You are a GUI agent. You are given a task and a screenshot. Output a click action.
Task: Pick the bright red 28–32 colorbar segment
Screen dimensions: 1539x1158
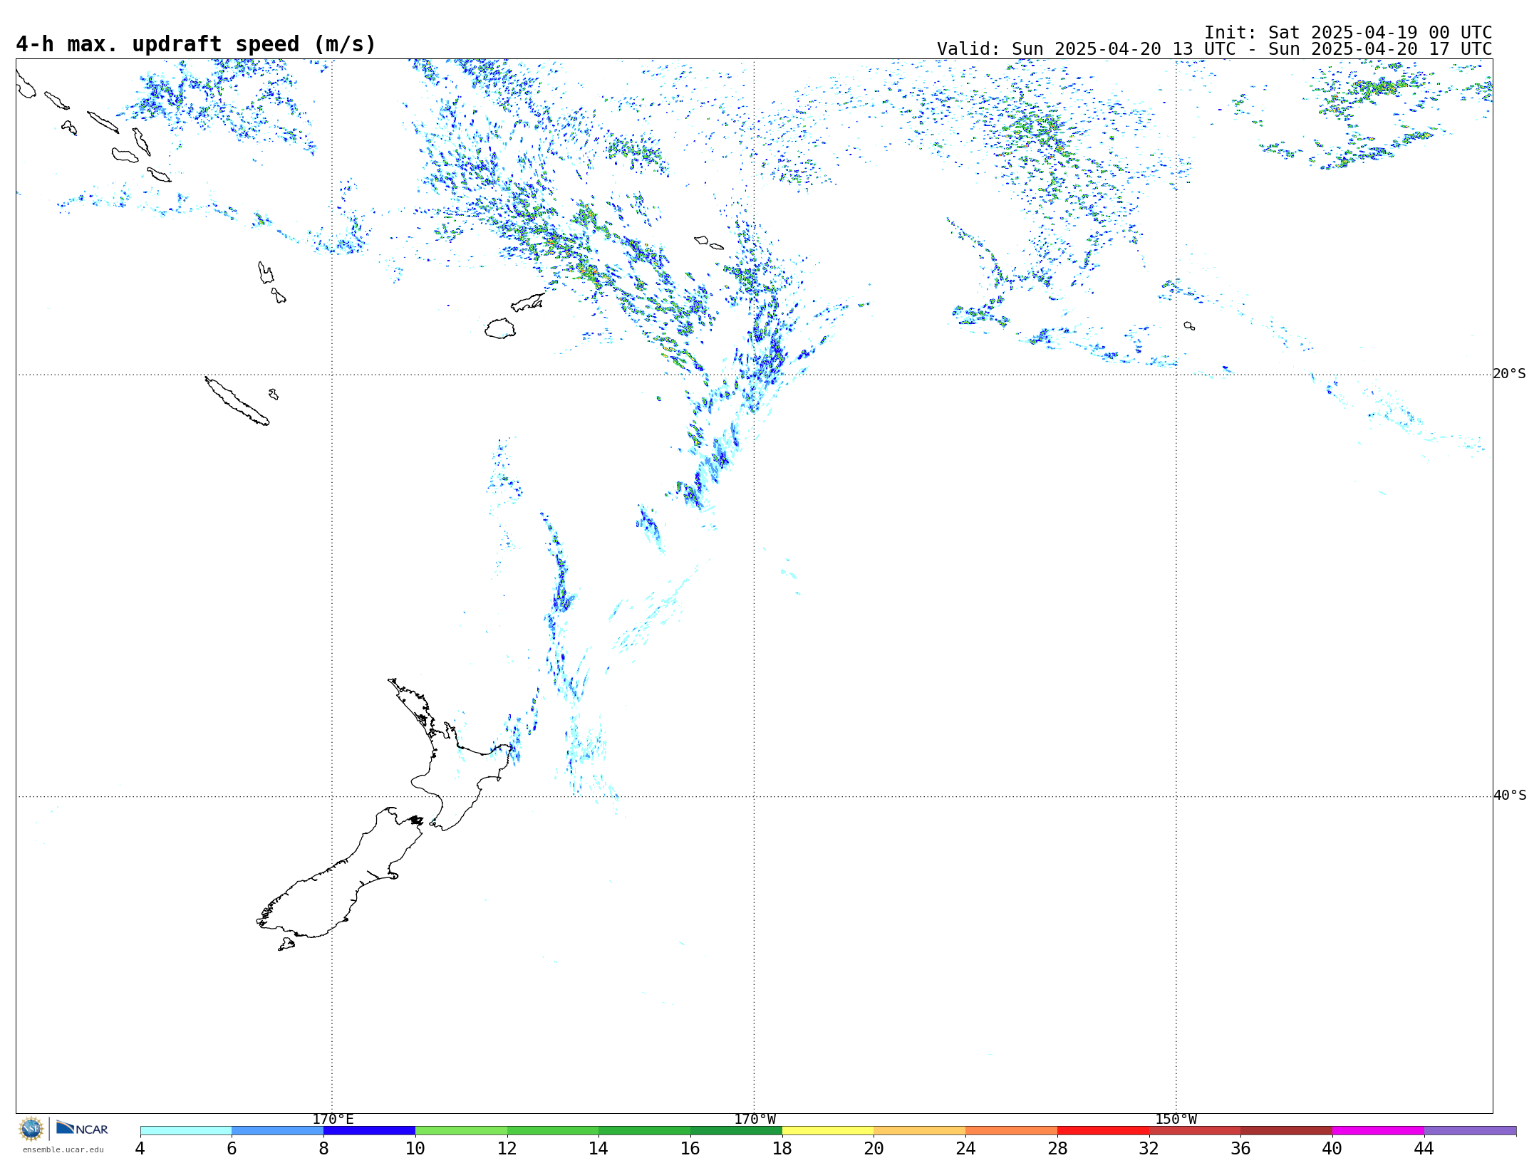tap(1103, 1131)
